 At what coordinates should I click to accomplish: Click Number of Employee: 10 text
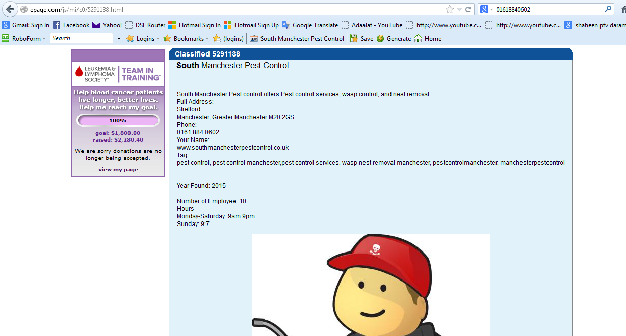[x=212, y=201]
